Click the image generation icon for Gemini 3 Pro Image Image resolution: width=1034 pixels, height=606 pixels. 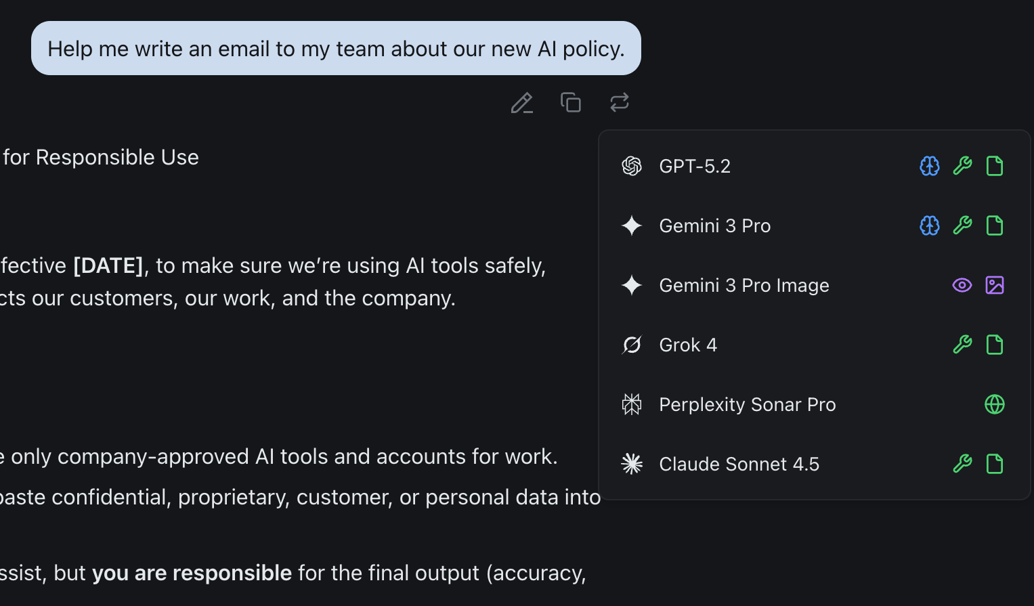pos(995,285)
